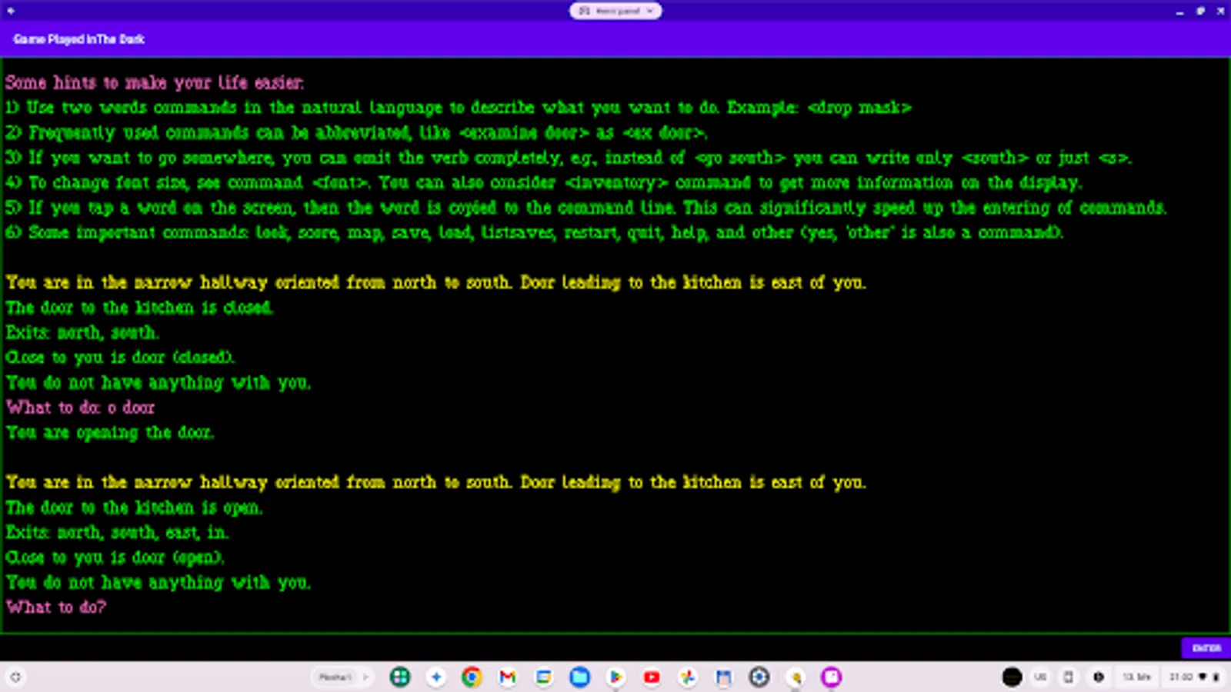Open Gmail from the shelf
The height and width of the screenshot is (692, 1231).
pos(508,677)
